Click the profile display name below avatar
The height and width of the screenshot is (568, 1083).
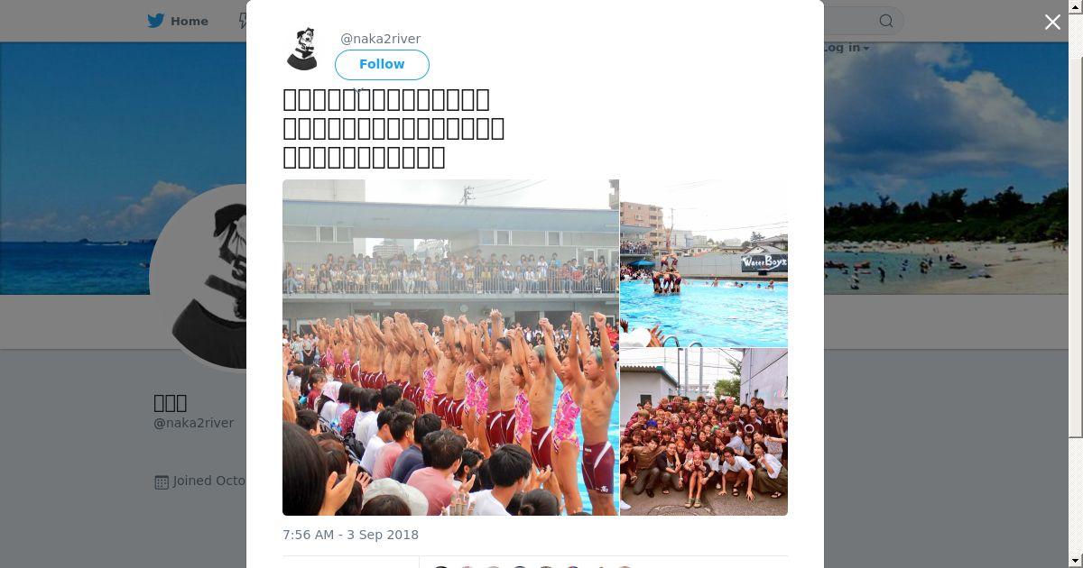(171, 403)
